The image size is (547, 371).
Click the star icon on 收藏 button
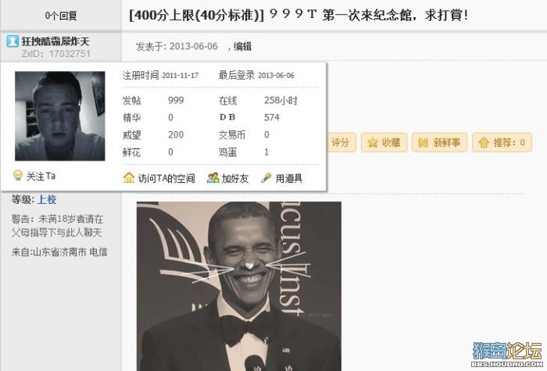tap(373, 142)
